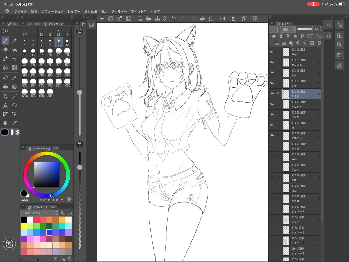
Task: Select the Blend tool
Action: (5, 68)
